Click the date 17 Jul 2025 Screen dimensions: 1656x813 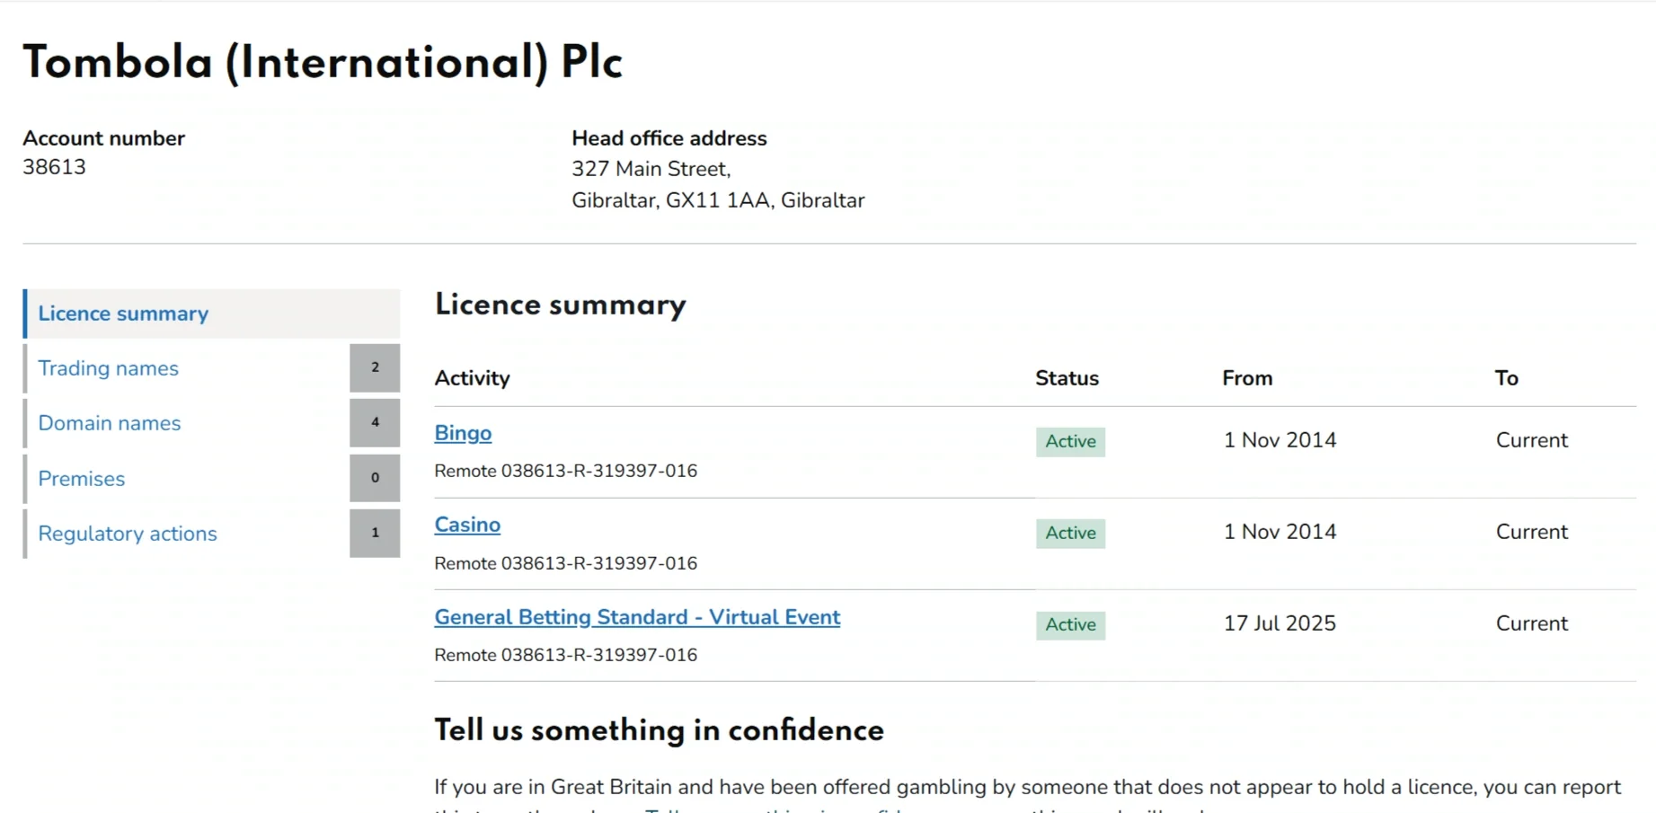tap(1280, 623)
